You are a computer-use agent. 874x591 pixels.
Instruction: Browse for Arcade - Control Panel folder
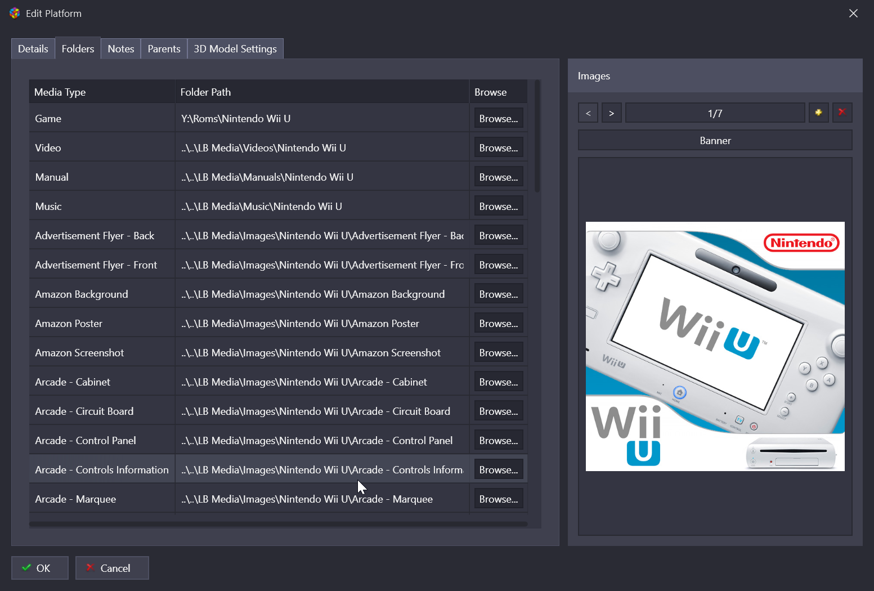[x=499, y=440]
